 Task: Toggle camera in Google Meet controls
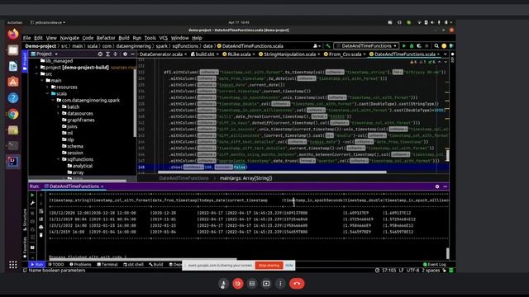pyautogui.click(x=238, y=284)
